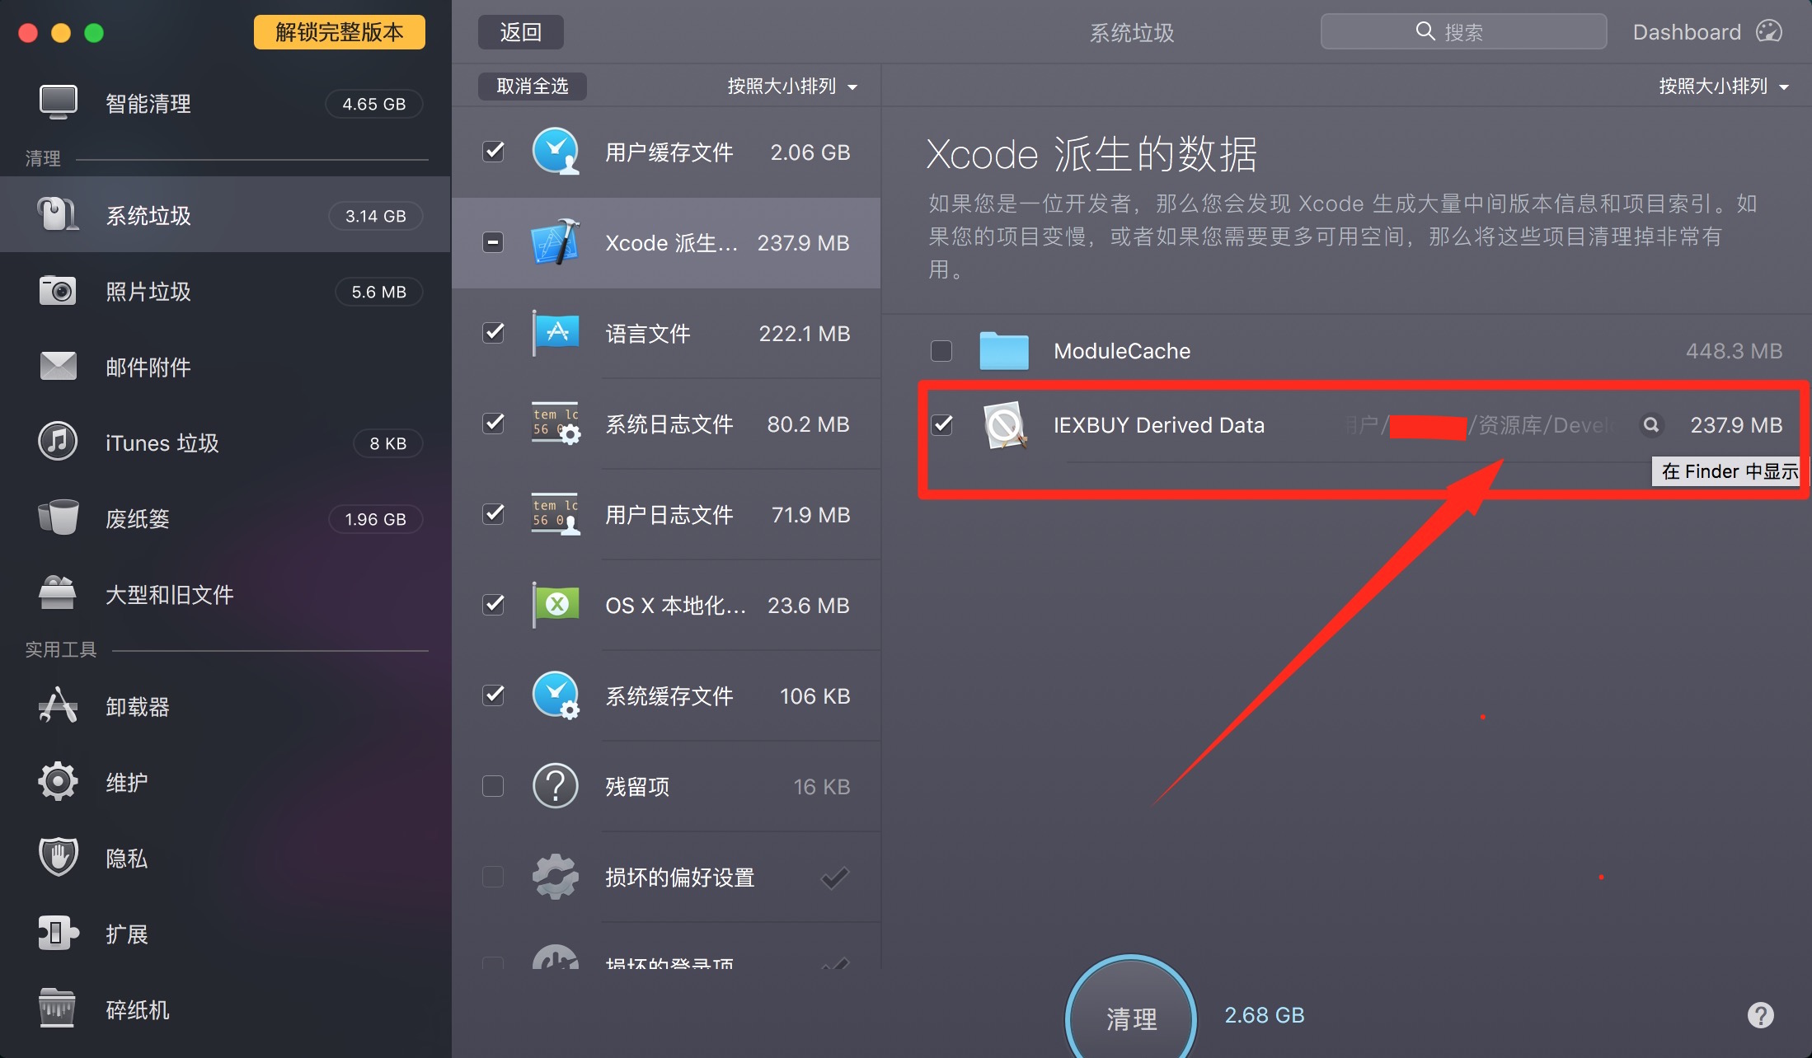This screenshot has width=1812, height=1058.
Task: Check the ModuleCache checkbox
Action: (941, 351)
